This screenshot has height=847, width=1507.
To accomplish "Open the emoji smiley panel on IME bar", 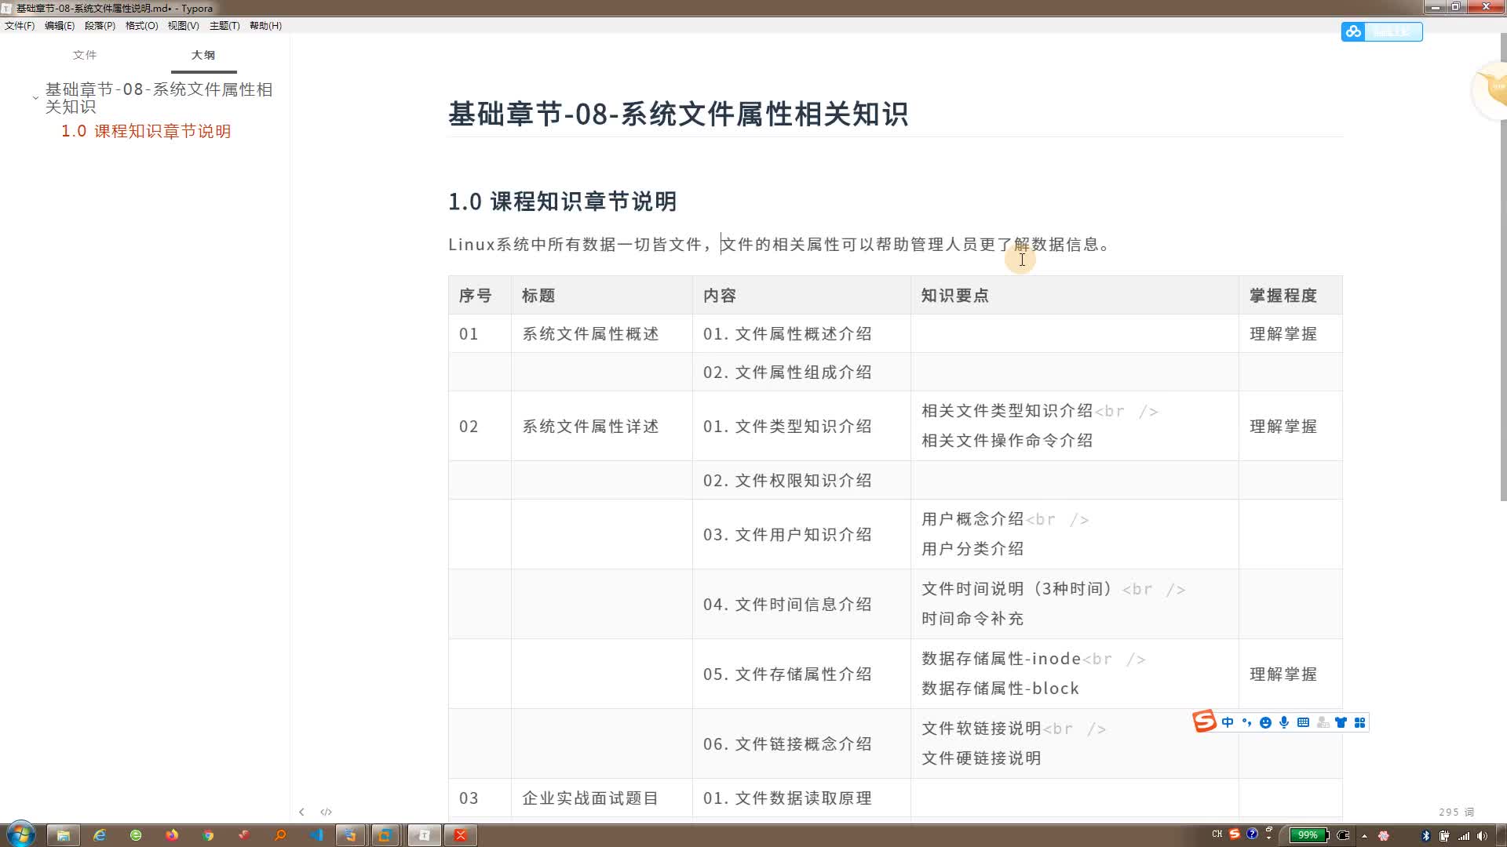I will pos(1265,722).
